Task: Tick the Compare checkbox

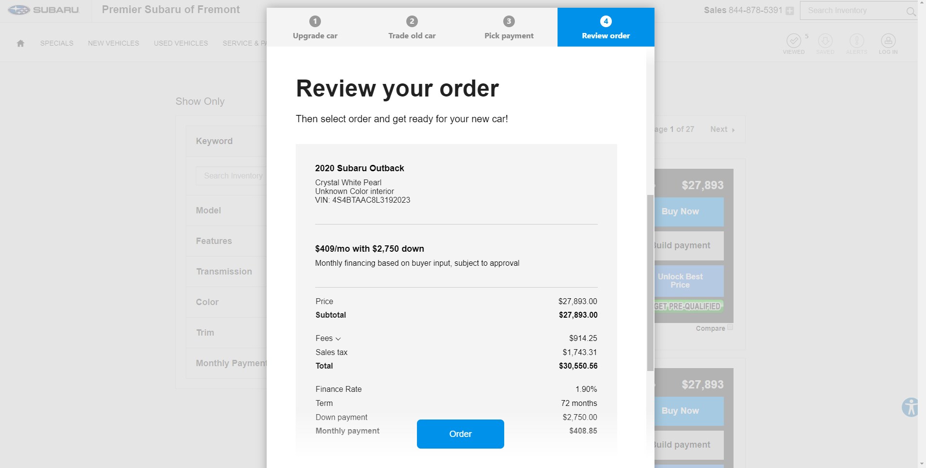Action: coord(730,327)
